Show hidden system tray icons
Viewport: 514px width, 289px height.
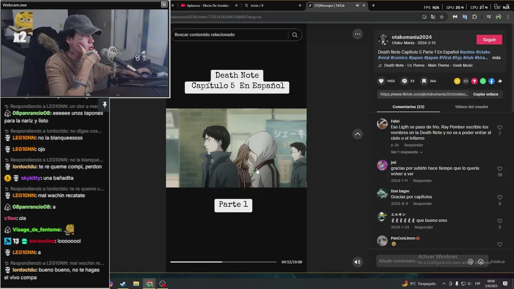point(444,284)
